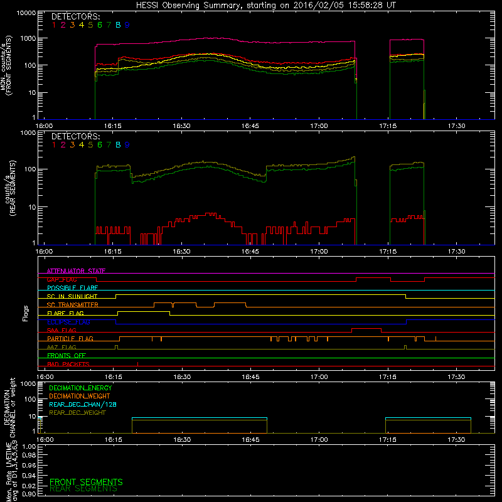Screen dimensions: 502x502
Task: Click the PARTICLE_FLAG label
Action: 70,338
